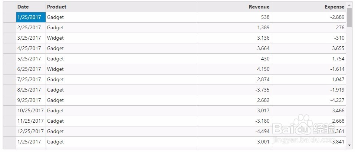The width and height of the screenshot is (355, 152).
Task: Sort by the Date column header
Action: 31,7
